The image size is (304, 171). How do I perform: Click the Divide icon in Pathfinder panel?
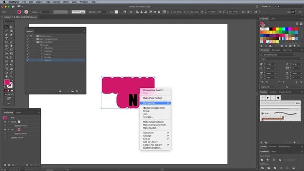tap(262, 168)
